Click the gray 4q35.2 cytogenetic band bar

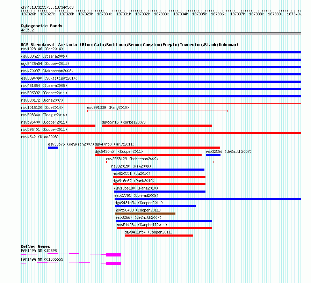(x=161, y=34)
